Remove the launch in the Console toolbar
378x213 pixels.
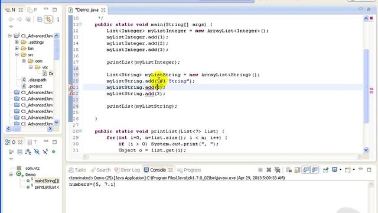coord(269,170)
